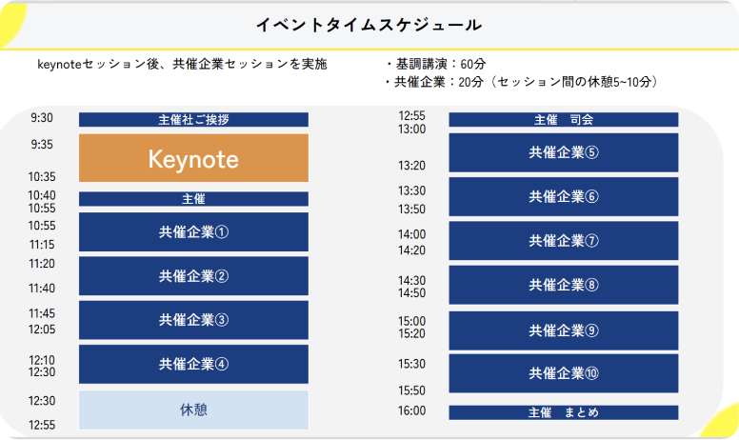Screen dimensions: 739x440
Task: Select the 主催 司会 block
Action: point(564,120)
